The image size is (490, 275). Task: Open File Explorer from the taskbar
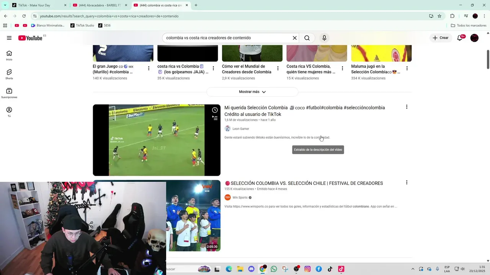point(240,269)
